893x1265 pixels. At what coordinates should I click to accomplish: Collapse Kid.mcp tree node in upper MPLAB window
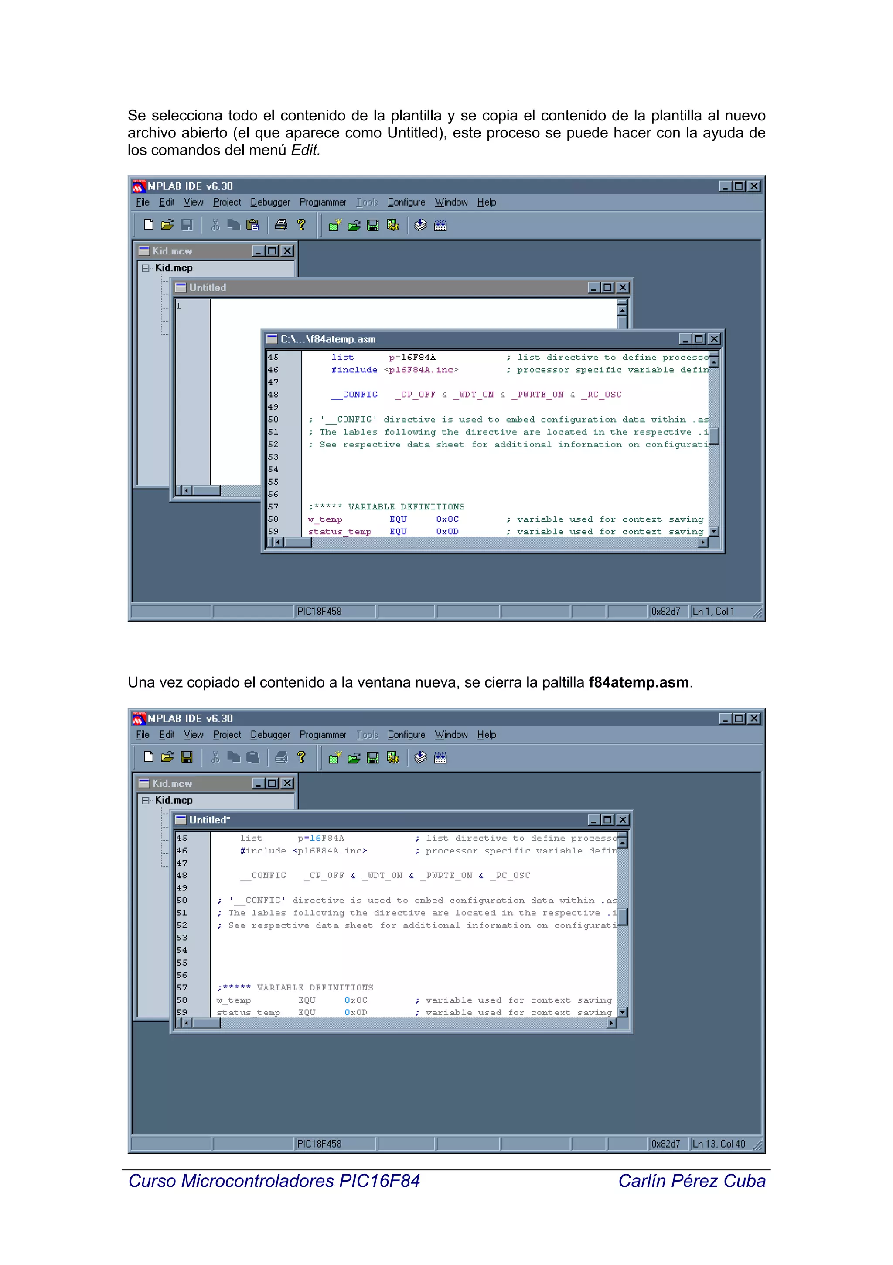coord(145,268)
